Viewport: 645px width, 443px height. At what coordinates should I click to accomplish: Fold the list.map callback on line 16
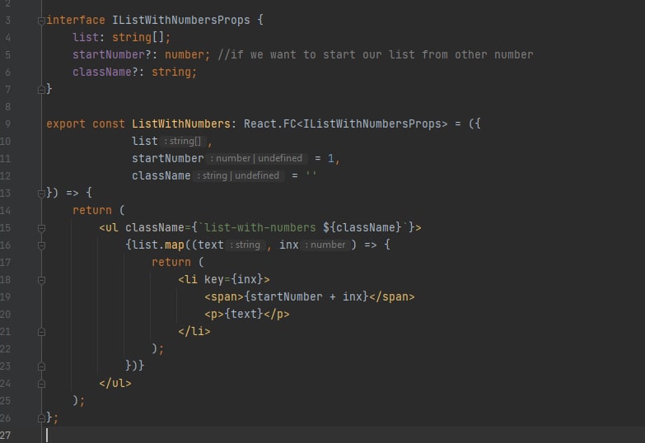click(x=41, y=245)
